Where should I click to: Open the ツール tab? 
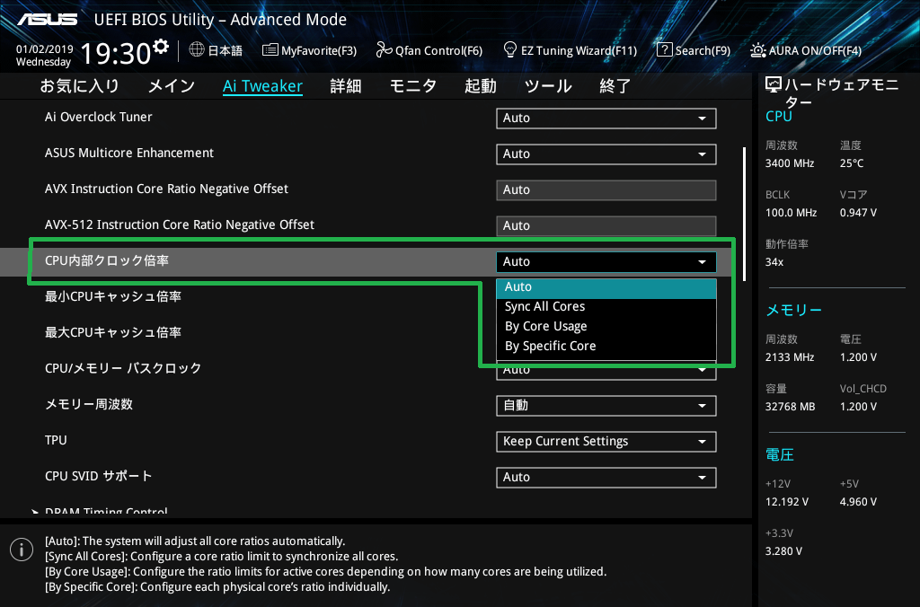tap(548, 86)
